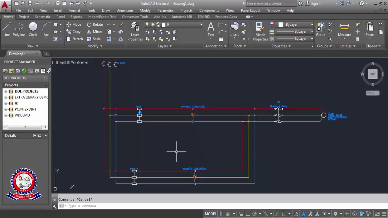Add a new drawing tab
The image size is (388, 218).
pyautogui.click(x=46, y=54)
